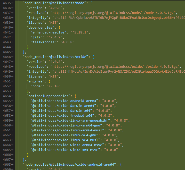Click "@tailwindcss/oxide-win32-arm64-msvc" entry

(x=67, y=145)
